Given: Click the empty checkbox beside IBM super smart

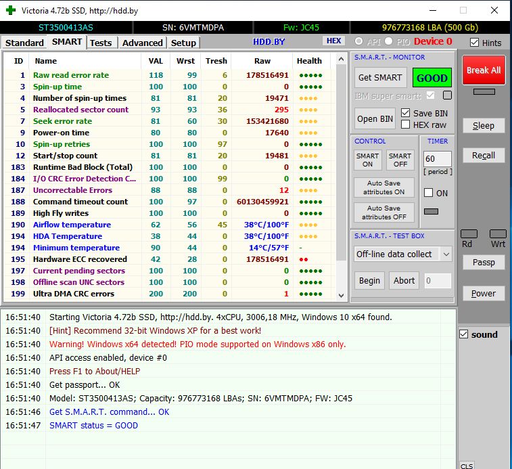Looking at the screenshot, I should (x=447, y=95).
